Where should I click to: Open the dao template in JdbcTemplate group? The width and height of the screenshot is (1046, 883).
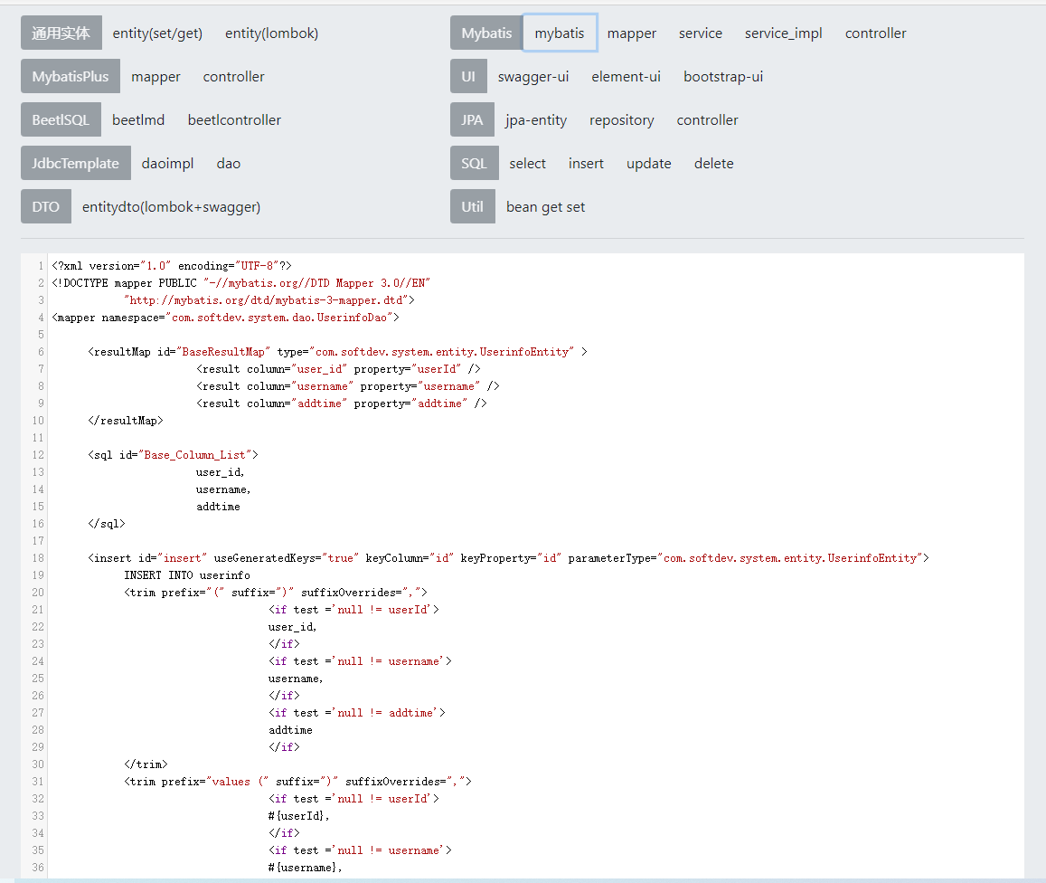229,164
